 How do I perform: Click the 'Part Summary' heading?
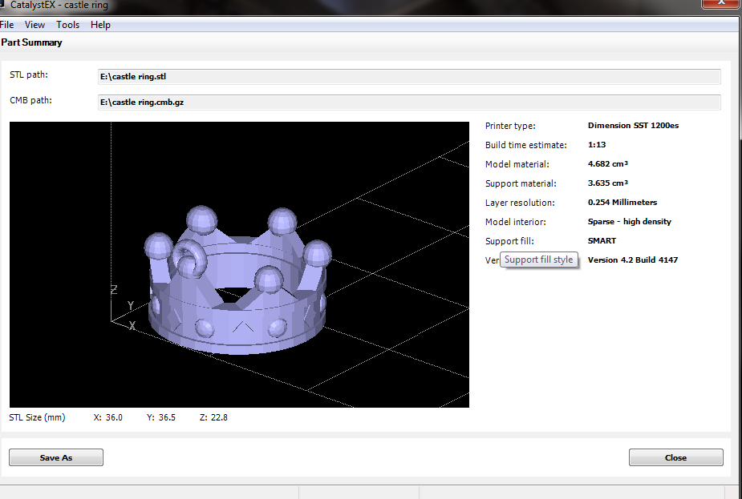[x=31, y=42]
